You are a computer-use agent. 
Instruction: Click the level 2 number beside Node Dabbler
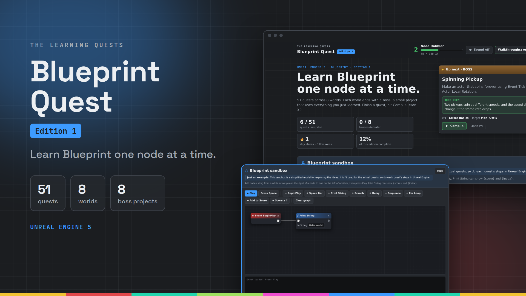[x=416, y=50]
